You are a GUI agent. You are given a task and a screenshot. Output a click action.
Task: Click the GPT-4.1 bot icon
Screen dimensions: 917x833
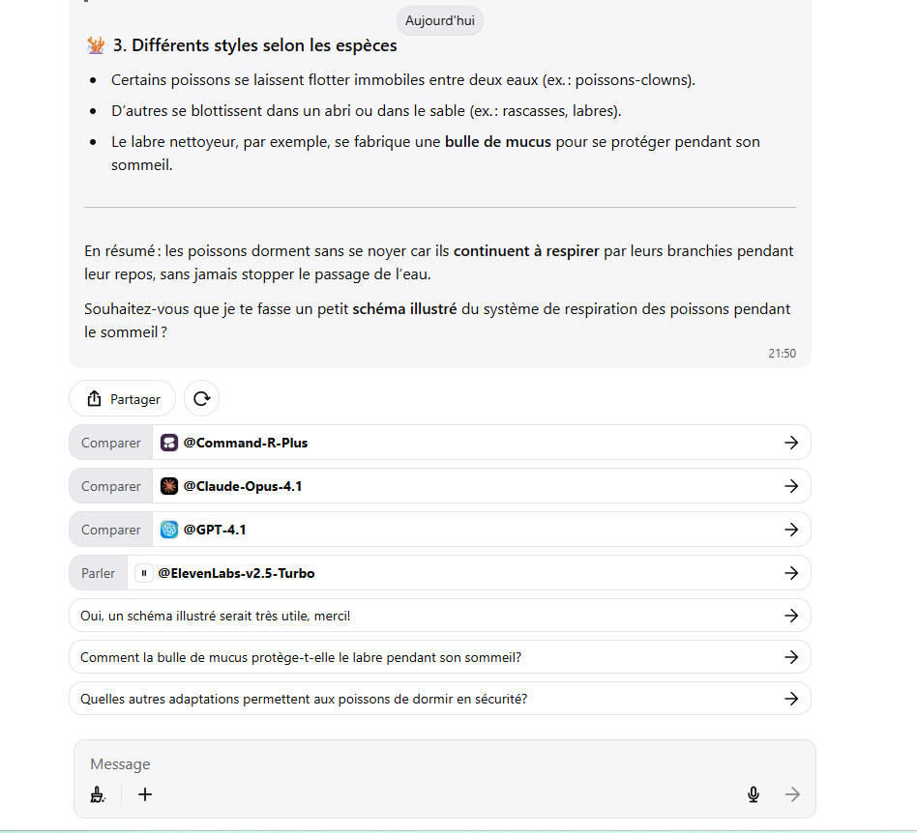coord(169,530)
